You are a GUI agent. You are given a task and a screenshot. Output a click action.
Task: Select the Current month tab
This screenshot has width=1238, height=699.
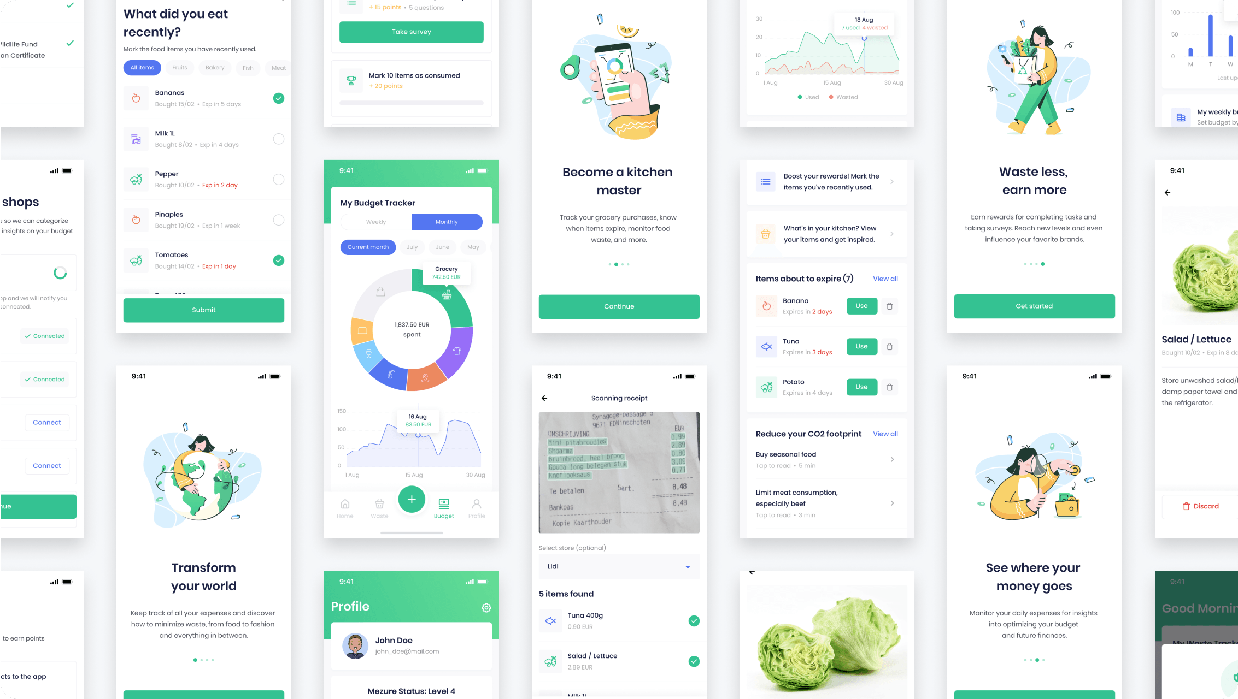coord(367,247)
